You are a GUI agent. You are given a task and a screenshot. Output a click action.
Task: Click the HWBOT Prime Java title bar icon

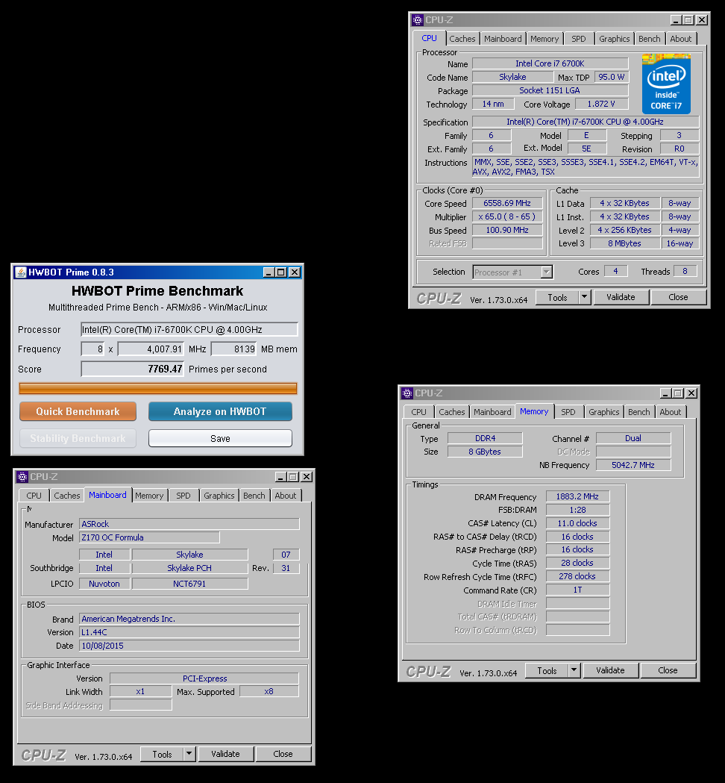point(20,272)
